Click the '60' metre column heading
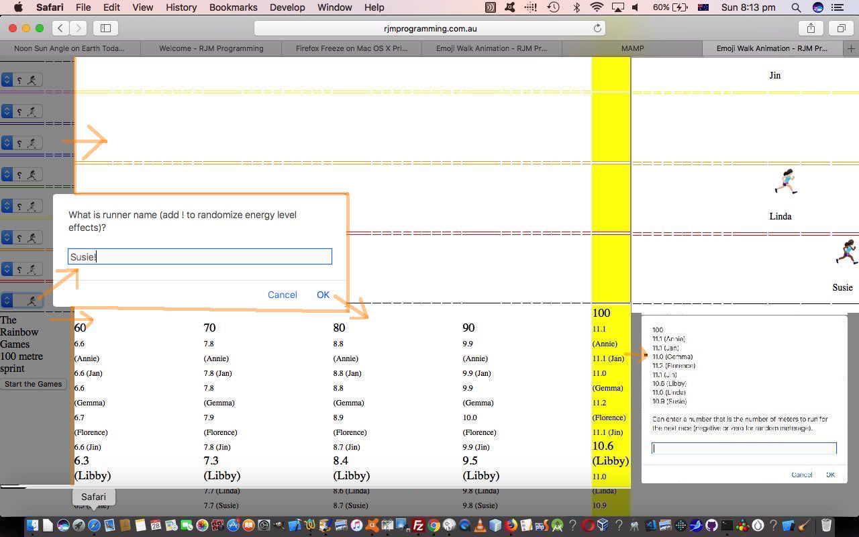The width and height of the screenshot is (859, 537). click(x=80, y=328)
